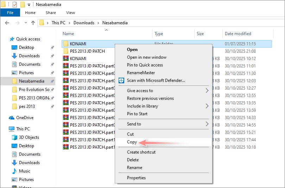Choose RenameMaster in context menu
Image resolution: width=285 pixels, height=188 pixels.
pyautogui.click(x=141, y=73)
